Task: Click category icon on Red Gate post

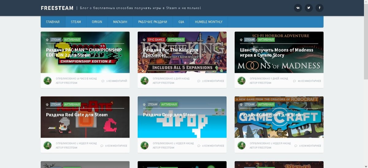Action: (47, 104)
